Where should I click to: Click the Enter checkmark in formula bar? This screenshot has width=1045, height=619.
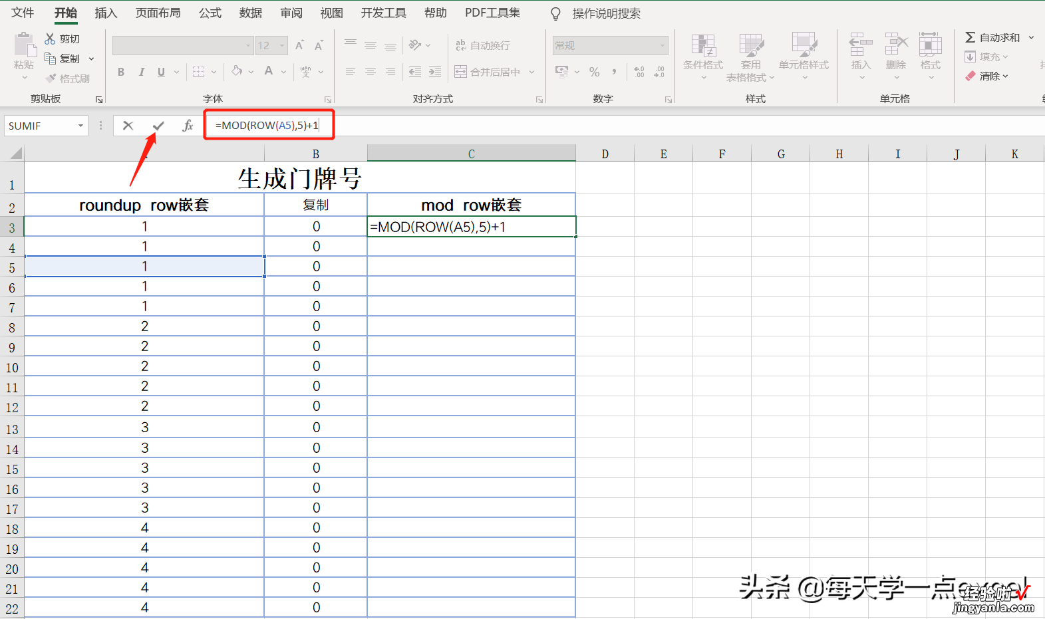tap(158, 126)
